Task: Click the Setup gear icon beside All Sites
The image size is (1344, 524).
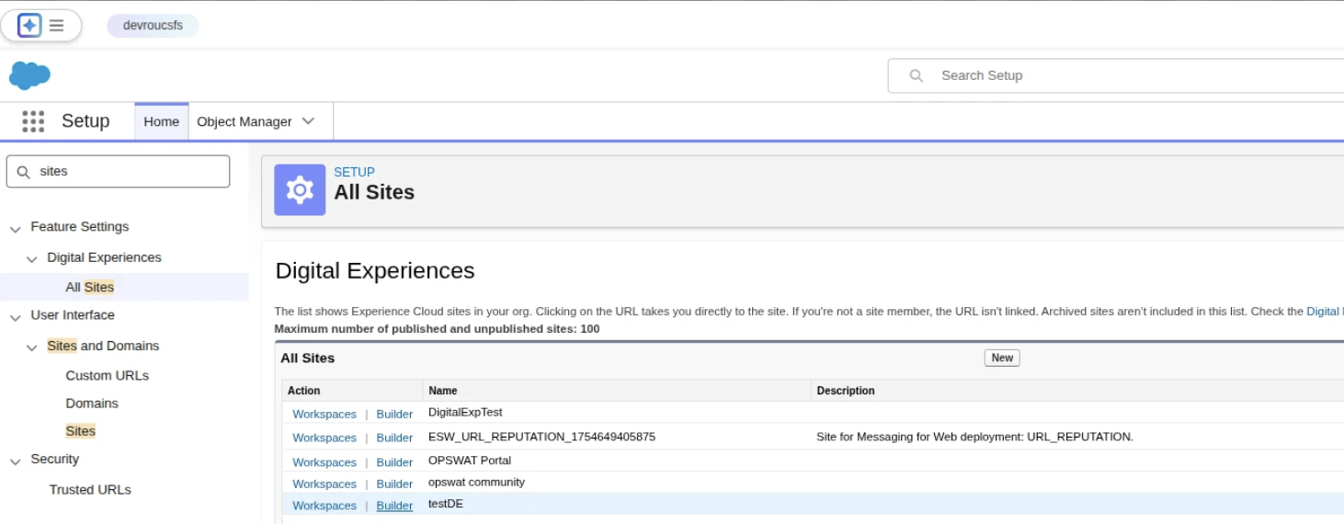Action: tap(300, 190)
